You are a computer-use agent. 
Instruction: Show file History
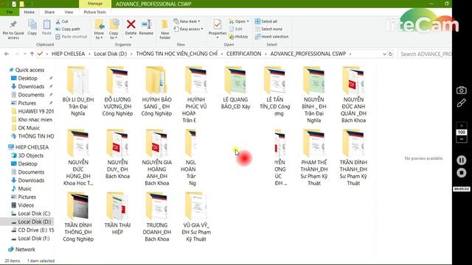click(x=238, y=37)
